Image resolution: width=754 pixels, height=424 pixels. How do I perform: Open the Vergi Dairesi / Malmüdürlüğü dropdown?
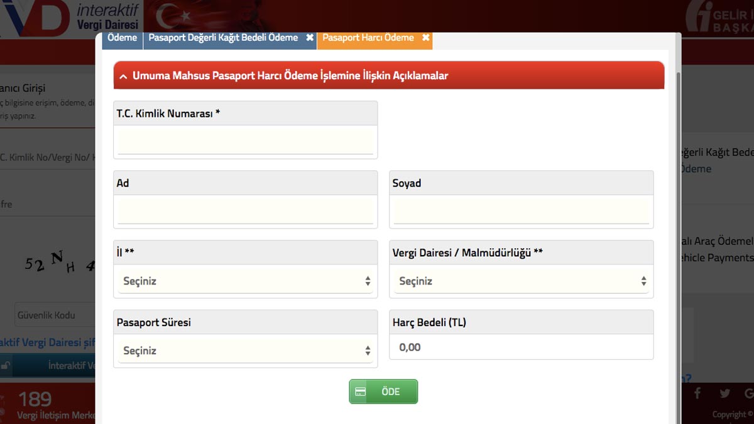[521, 281]
